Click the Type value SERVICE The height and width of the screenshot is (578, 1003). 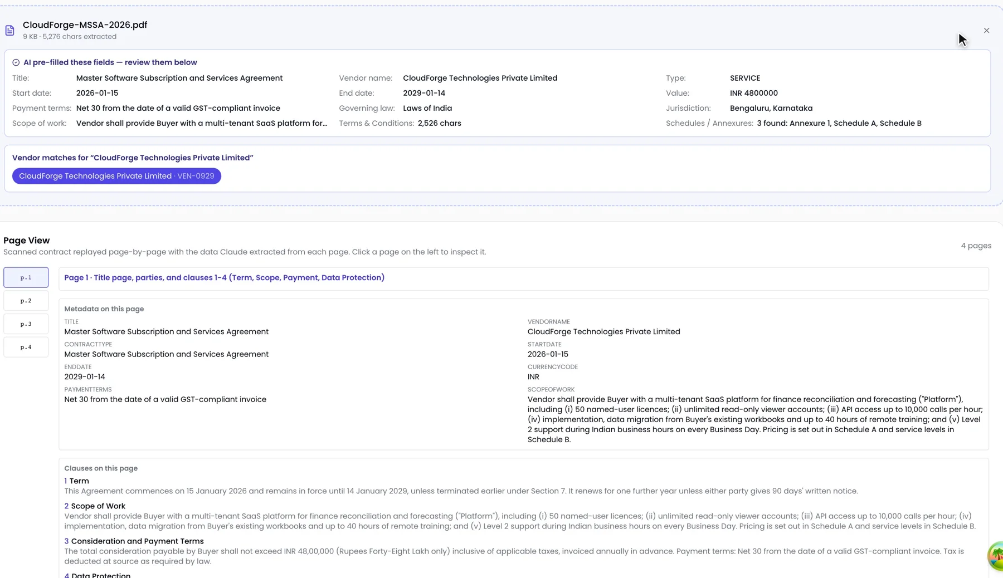click(745, 78)
